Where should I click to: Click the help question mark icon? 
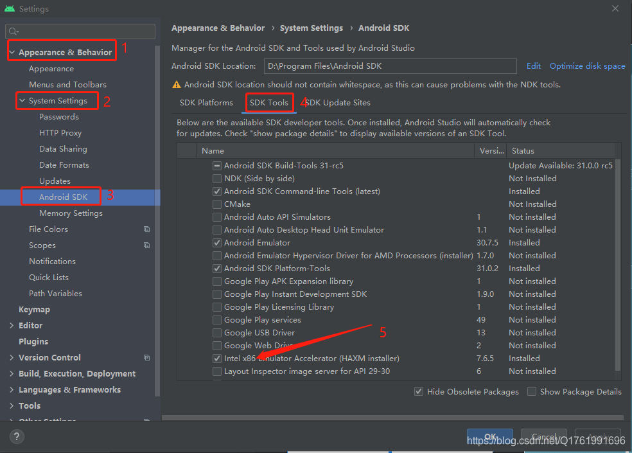point(17,436)
